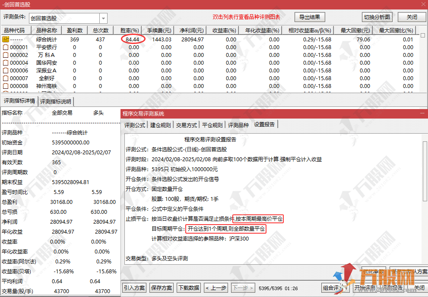
Task: Sort by 品种代码 column header
Action: [16, 30]
